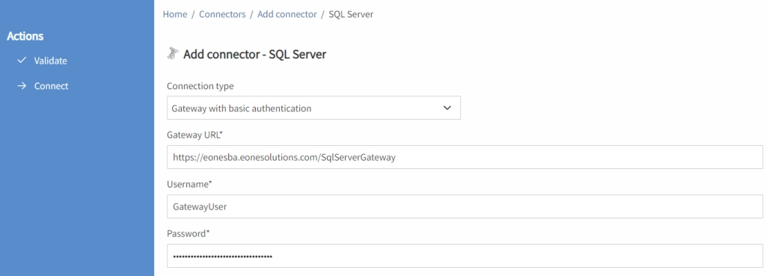This screenshot has height=276, width=766.
Task: Open the Home breadcrumb link
Action: (x=175, y=14)
